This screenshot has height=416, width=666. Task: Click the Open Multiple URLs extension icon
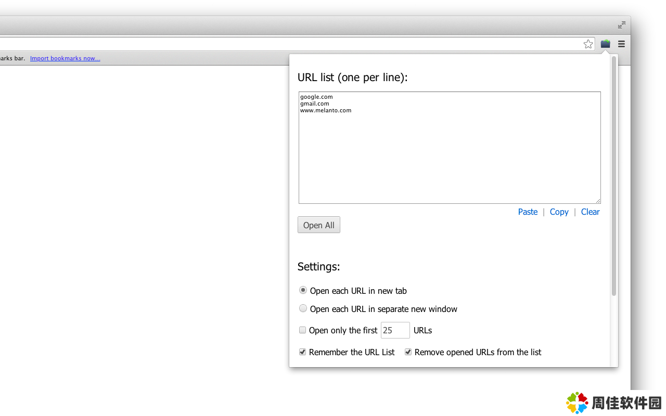pos(605,44)
